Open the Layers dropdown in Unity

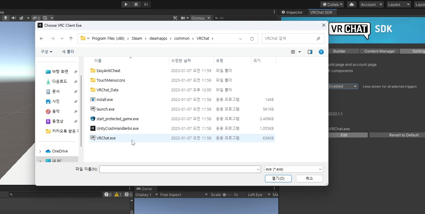pyautogui.click(x=399, y=4)
